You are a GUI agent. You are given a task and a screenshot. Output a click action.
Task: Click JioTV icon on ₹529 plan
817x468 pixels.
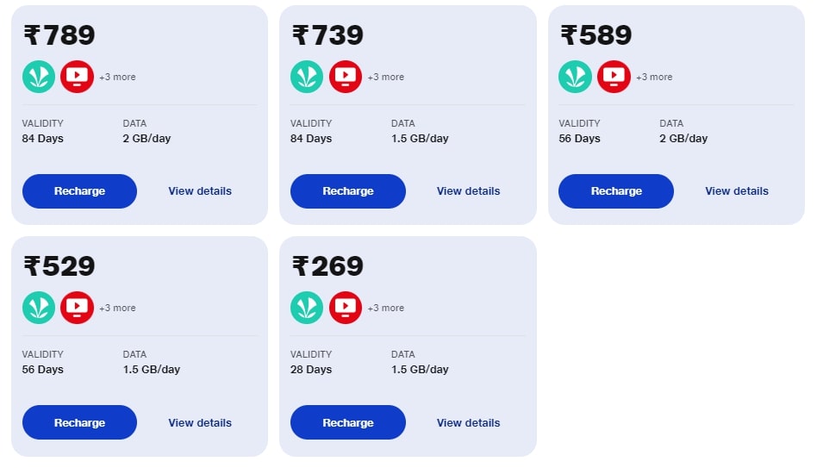(77, 308)
